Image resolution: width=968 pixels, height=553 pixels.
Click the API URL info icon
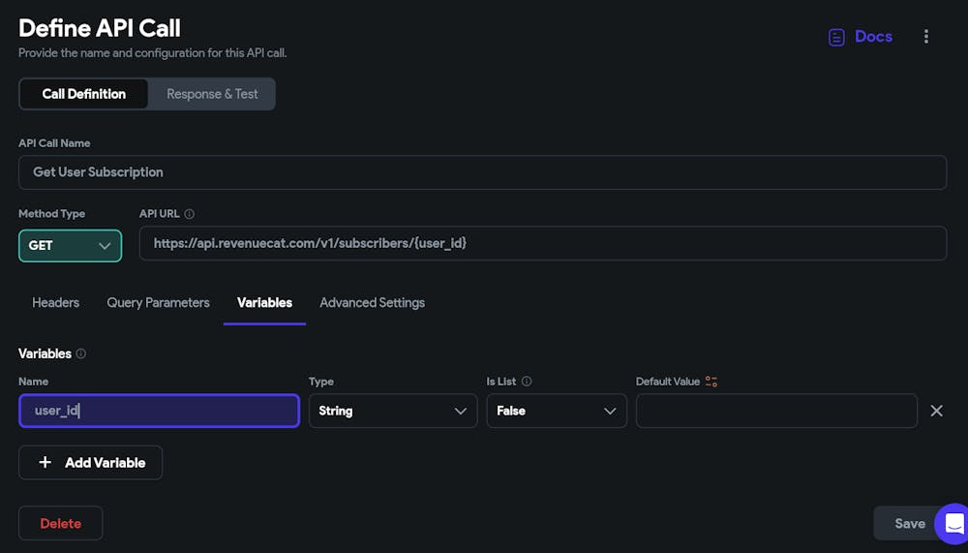(x=190, y=214)
